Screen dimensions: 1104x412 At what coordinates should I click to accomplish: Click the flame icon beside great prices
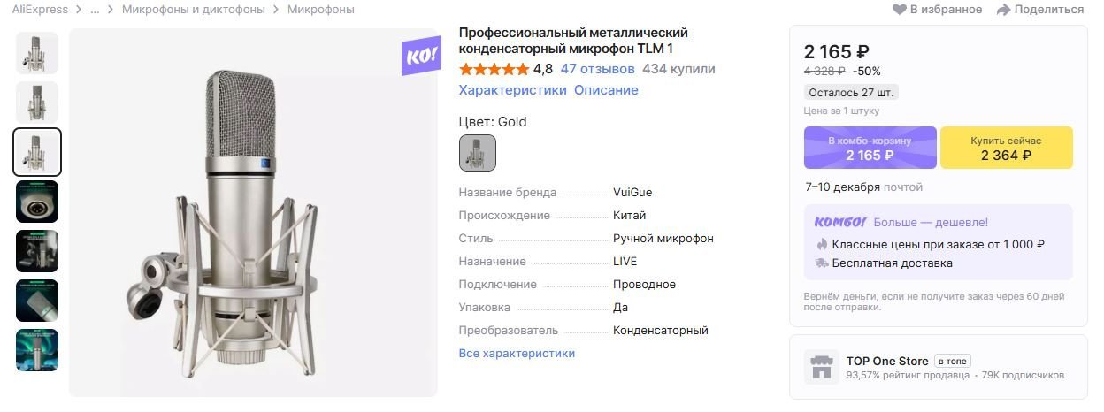822,244
